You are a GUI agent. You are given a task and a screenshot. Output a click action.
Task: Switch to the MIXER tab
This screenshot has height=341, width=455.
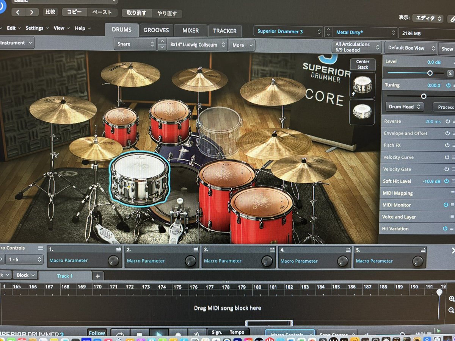190,31
